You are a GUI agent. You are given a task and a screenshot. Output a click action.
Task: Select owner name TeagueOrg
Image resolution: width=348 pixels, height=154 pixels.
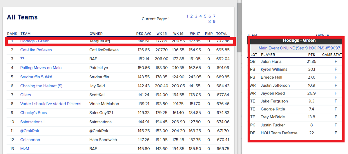tap(100, 41)
